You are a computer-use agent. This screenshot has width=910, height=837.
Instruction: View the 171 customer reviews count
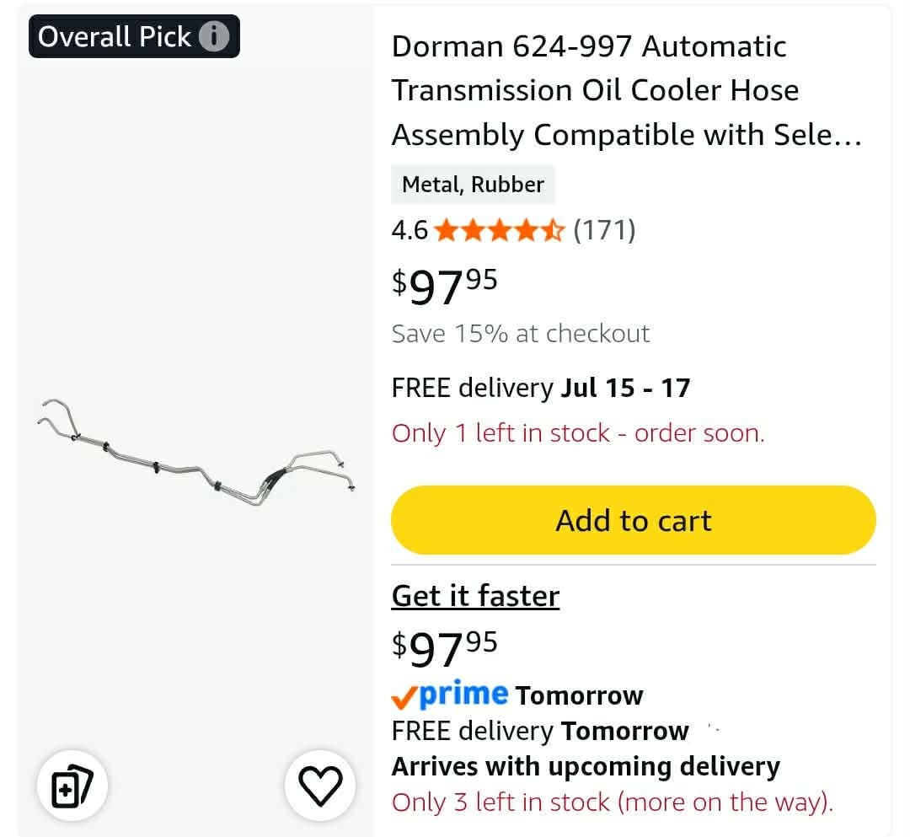coord(604,230)
